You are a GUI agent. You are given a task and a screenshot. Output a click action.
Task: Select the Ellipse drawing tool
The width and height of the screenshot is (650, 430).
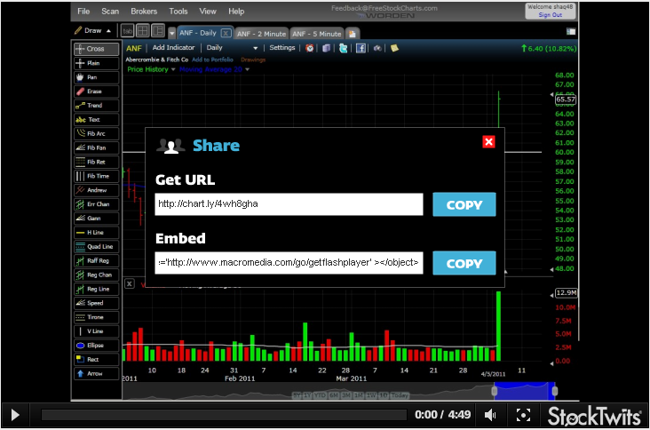click(97, 345)
